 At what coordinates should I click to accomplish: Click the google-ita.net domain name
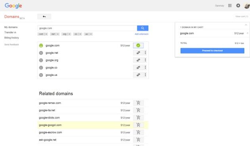(x=47, y=110)
